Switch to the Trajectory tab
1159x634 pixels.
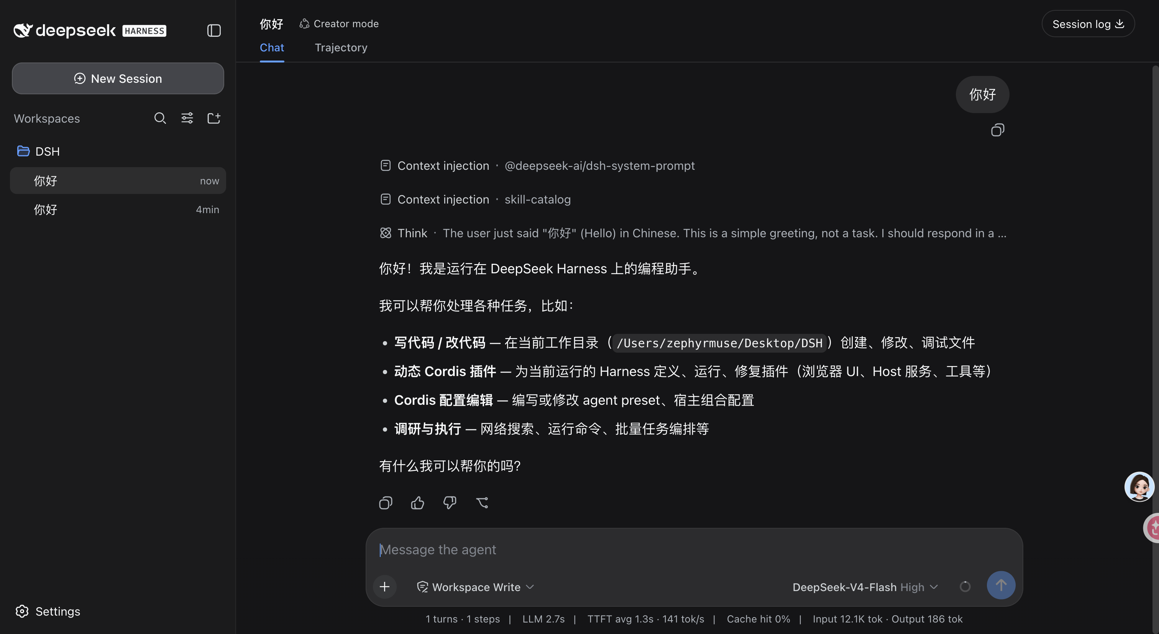click(x=341, y=48)
